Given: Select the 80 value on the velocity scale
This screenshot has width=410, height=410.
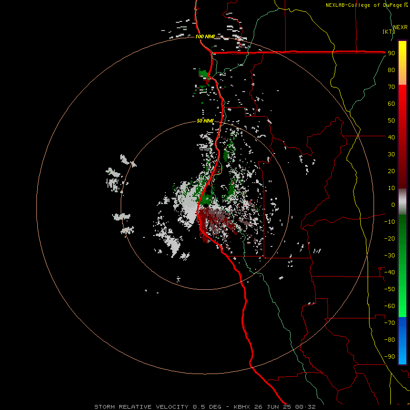Looking at the screenshot, I should [x=391, y=70].
